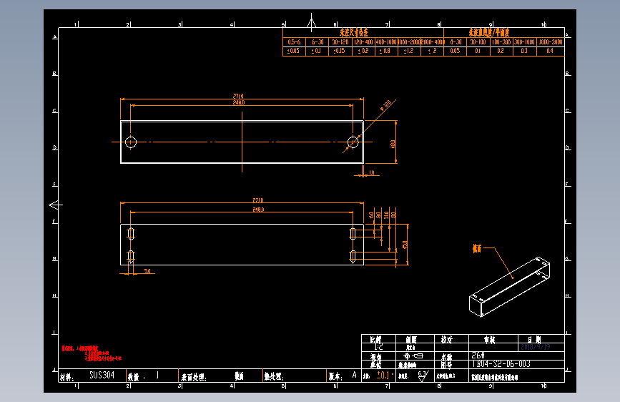Image resolution: width=620 pixels, height=402 pixels.
Task: Click the isometric 3D part view
Action: (x=509, y=287)
